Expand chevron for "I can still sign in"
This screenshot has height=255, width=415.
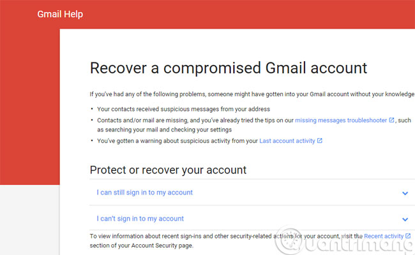tap(405, 193)
